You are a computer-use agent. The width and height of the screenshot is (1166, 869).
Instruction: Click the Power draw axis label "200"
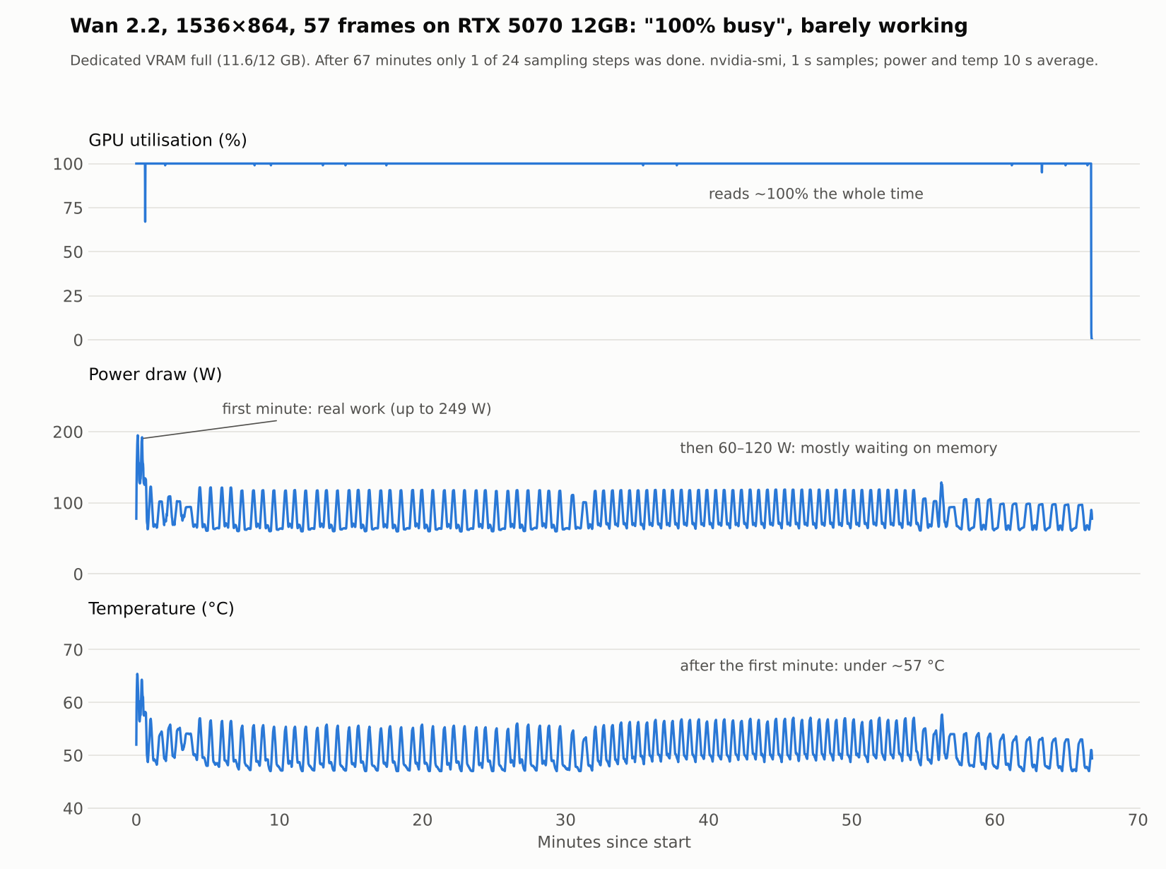coord(68,432)
